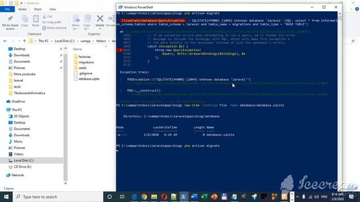Viewport: 360px width, 202px height.
Task: Open Explorer help question mark icon
Action: [x=357, y=9]
